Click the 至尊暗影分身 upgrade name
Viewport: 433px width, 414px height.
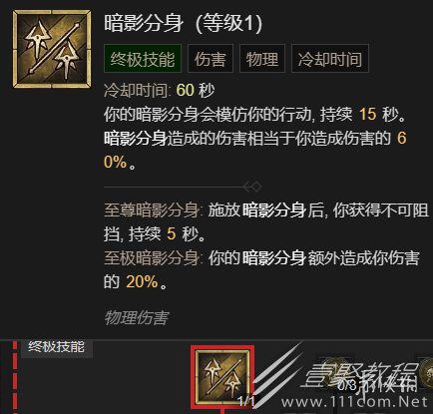pos(152,210)
